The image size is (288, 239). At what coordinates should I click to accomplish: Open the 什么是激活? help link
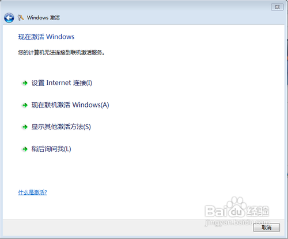click(x=32, y=192)
